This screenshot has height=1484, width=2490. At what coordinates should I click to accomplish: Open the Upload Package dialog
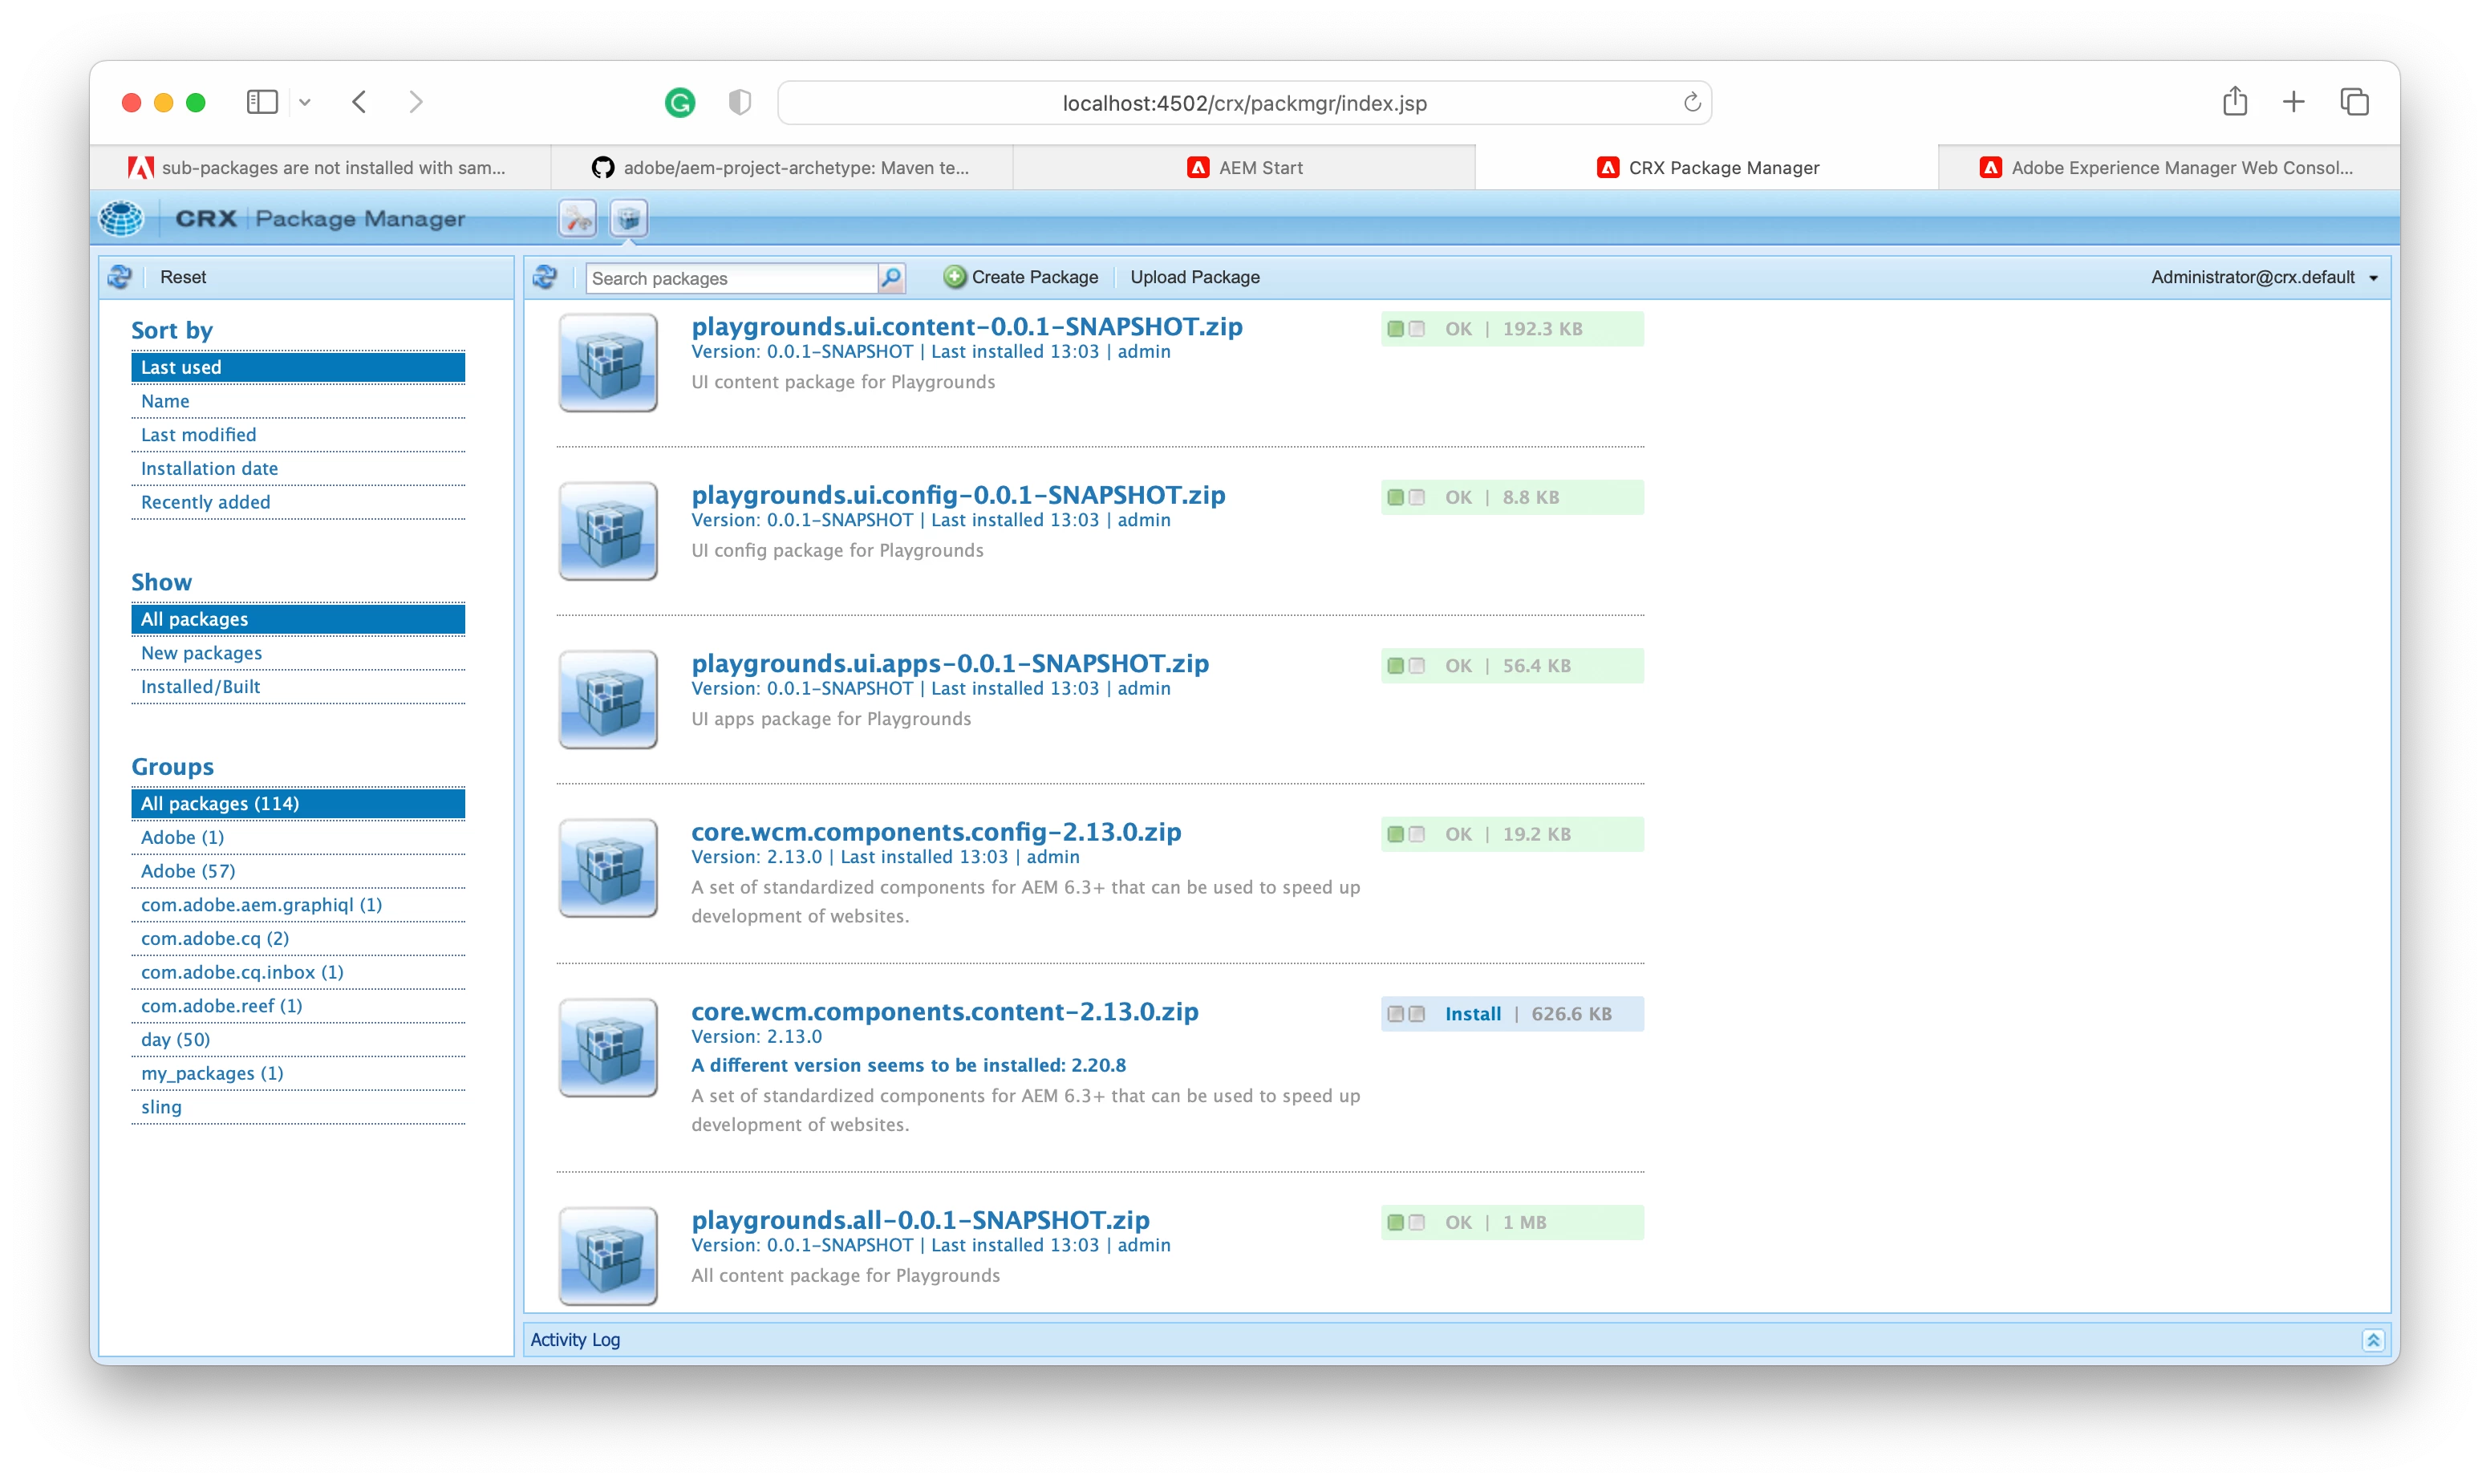1194,277
